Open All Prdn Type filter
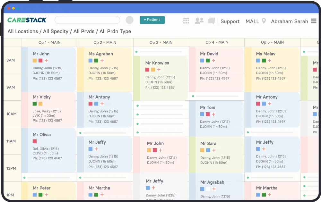 tap(115, 31)
